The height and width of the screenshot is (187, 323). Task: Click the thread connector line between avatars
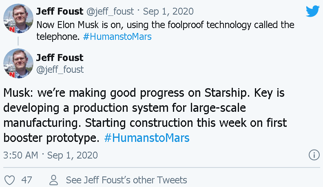tap(18, 41)
